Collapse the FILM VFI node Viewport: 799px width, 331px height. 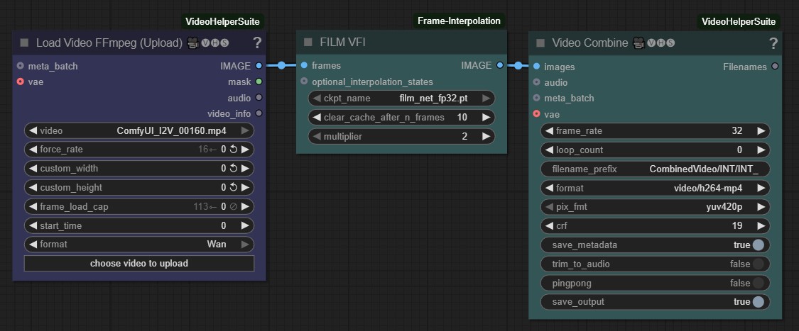[x=308, y=43]
